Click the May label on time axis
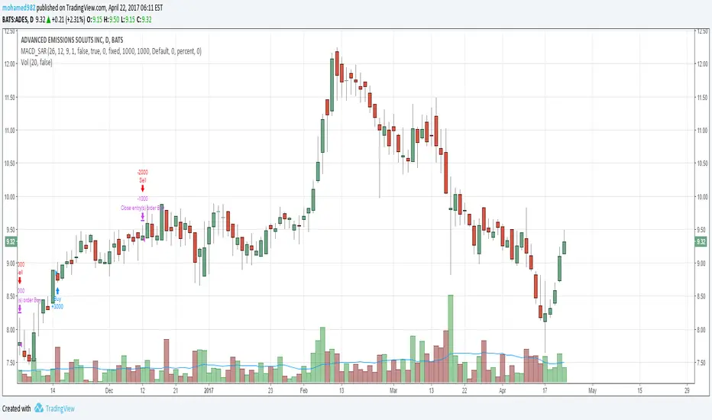This screenshot has height=420, width=712. (592, 390)
